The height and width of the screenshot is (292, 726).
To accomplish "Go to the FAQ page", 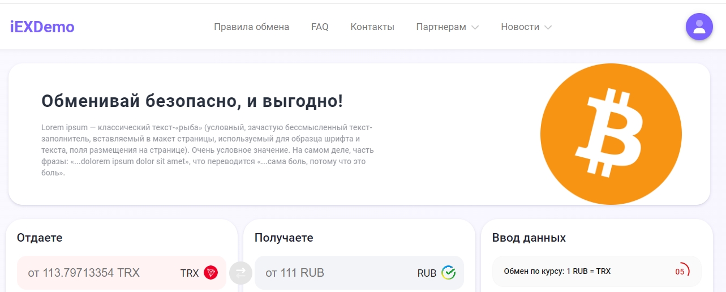I will point(320,27).
